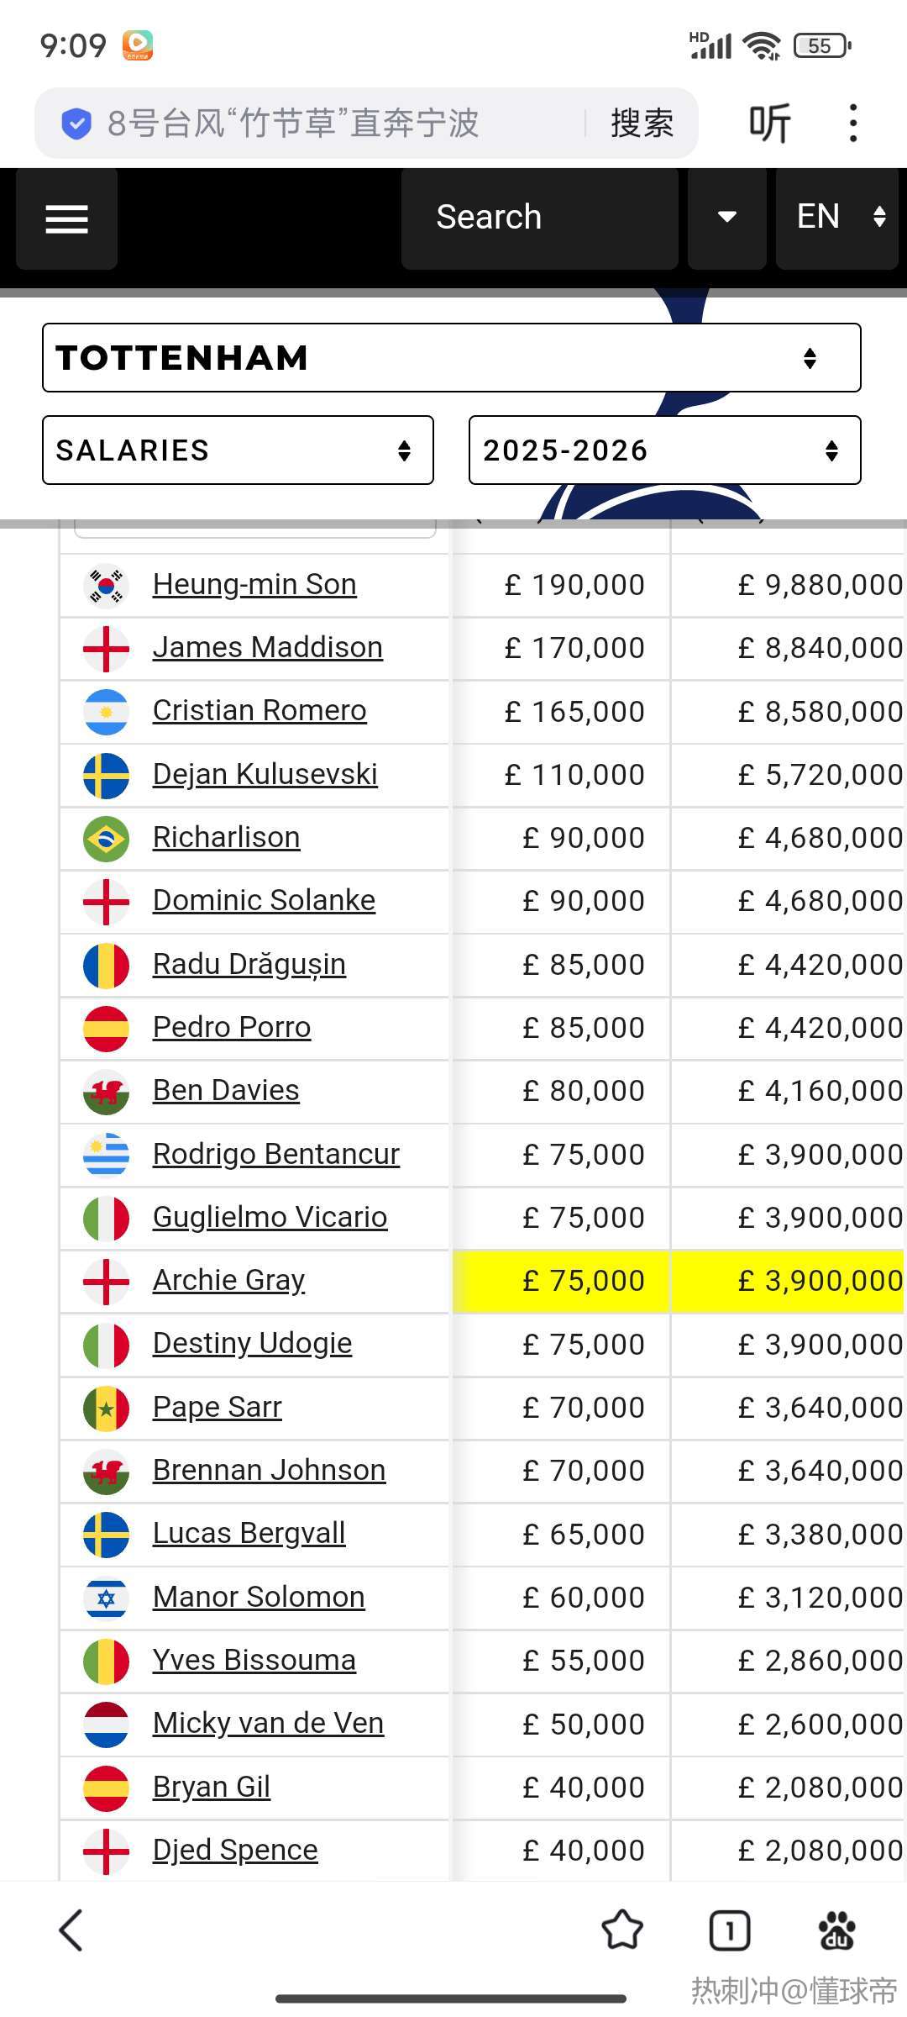
Task: Open Archie Gray player link
Action: pyautogui.click(x=228, y=1280)
